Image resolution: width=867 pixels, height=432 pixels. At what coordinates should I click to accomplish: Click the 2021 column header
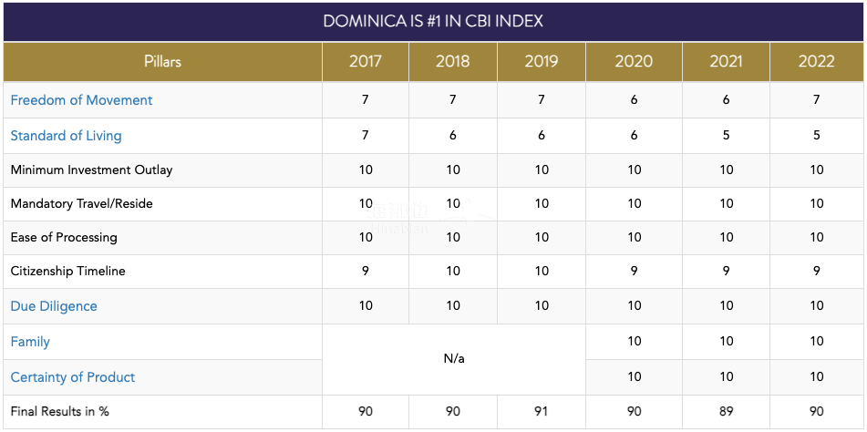point(726,62)
